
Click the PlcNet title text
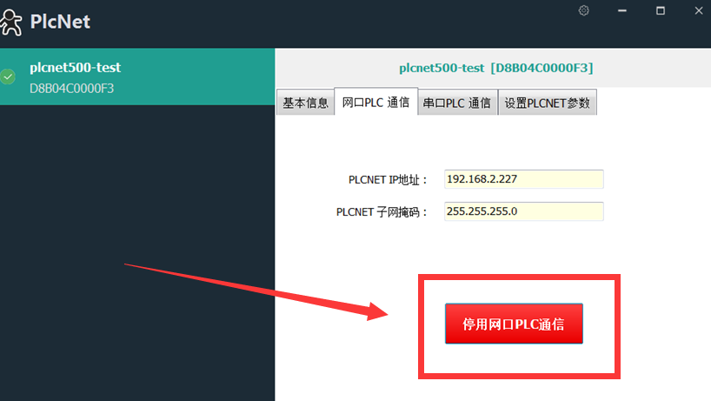pos(60,21)
